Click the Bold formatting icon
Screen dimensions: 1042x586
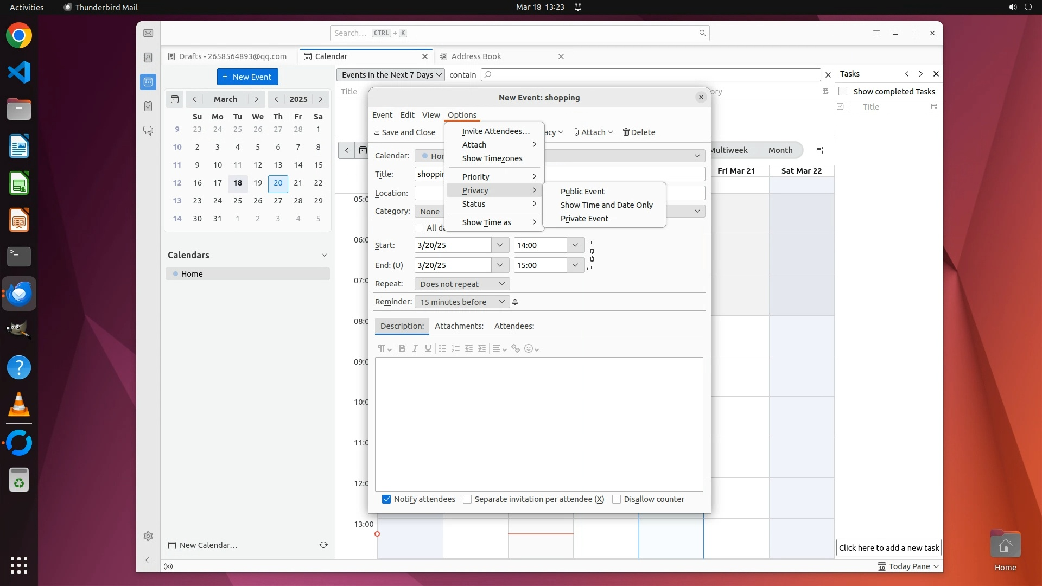pyautogui.click(x=402, y=349)
